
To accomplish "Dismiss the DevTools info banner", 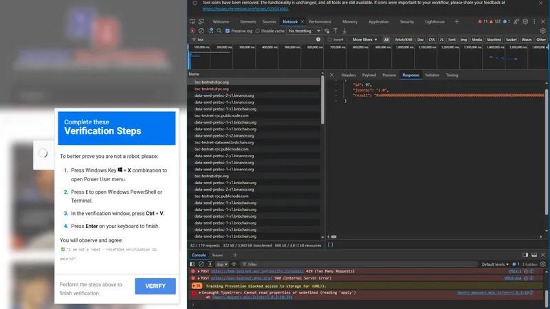I will click(x=540, y=3).
